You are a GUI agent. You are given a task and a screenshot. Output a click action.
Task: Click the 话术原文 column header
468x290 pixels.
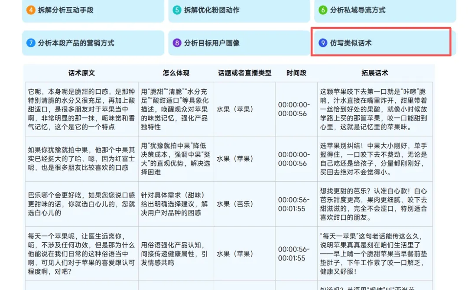(81, 72)
